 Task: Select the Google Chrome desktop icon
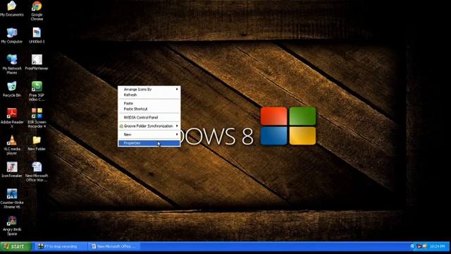pyautogui.click(x=37, y=11)
